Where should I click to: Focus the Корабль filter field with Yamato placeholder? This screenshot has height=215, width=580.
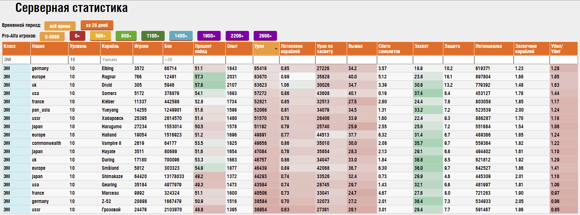tap(117, 60)
